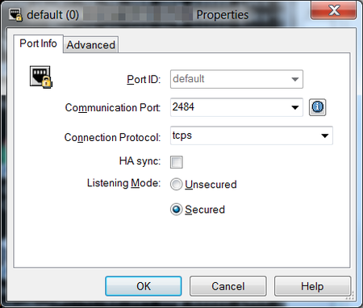Click the blue info icon beside Communication Port
This screenshot has height=308, width=363.
pos(317,107)
